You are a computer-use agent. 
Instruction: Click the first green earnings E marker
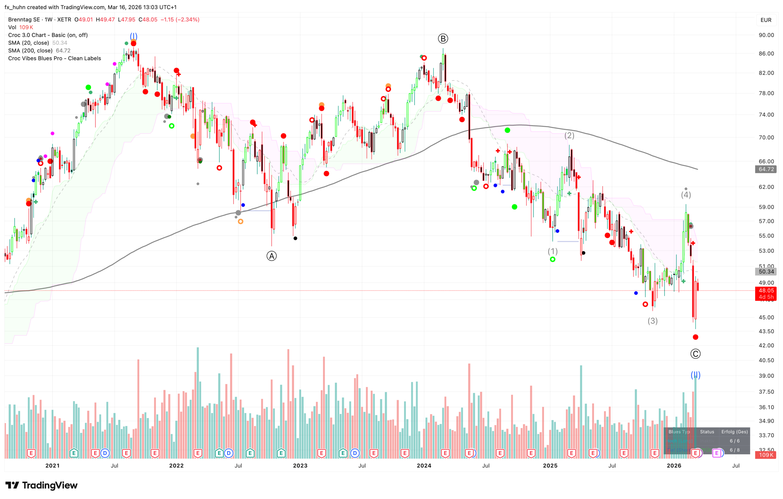point(74,453)
